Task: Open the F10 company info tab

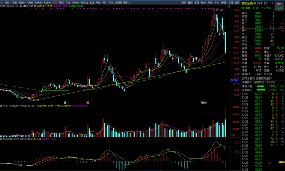Action: (x=217, y=3)
